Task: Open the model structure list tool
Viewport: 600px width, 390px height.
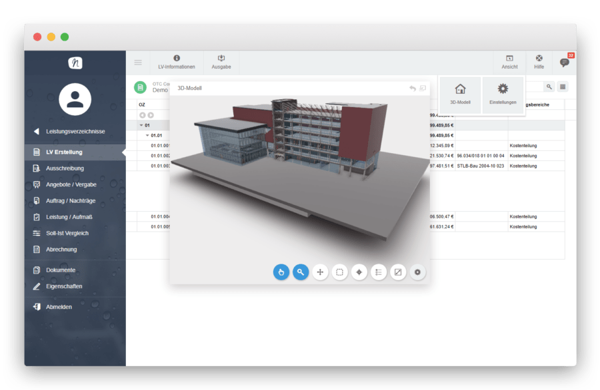Action: pyautogui.click(x=379, y=272)
